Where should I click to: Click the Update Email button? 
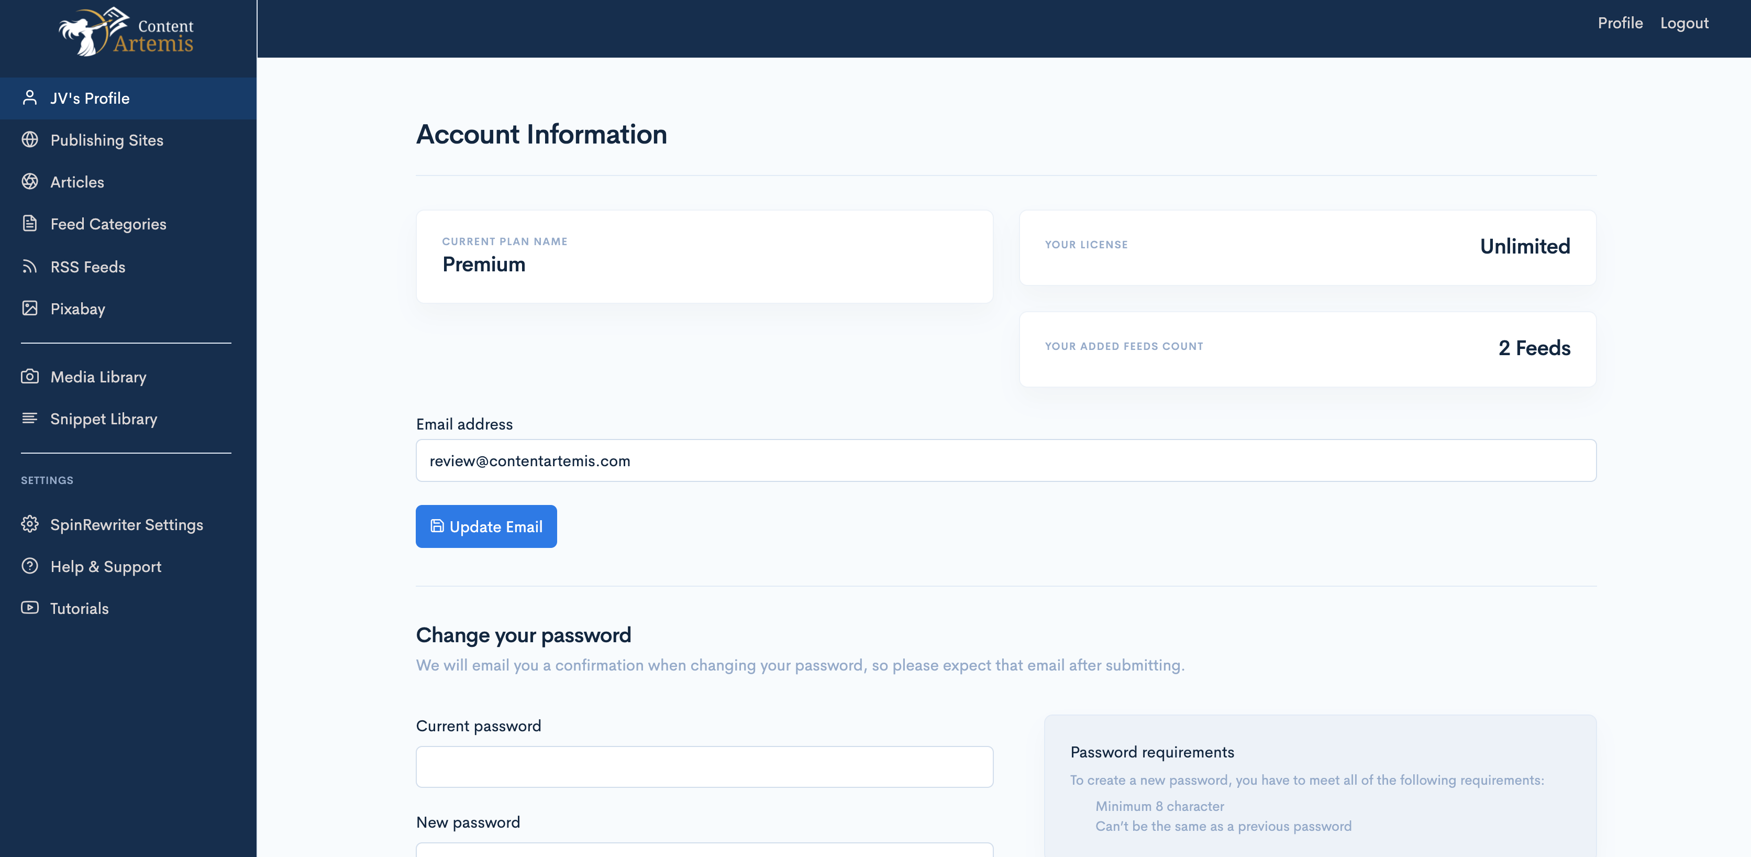pyautogui.click(x=486, y=526)
